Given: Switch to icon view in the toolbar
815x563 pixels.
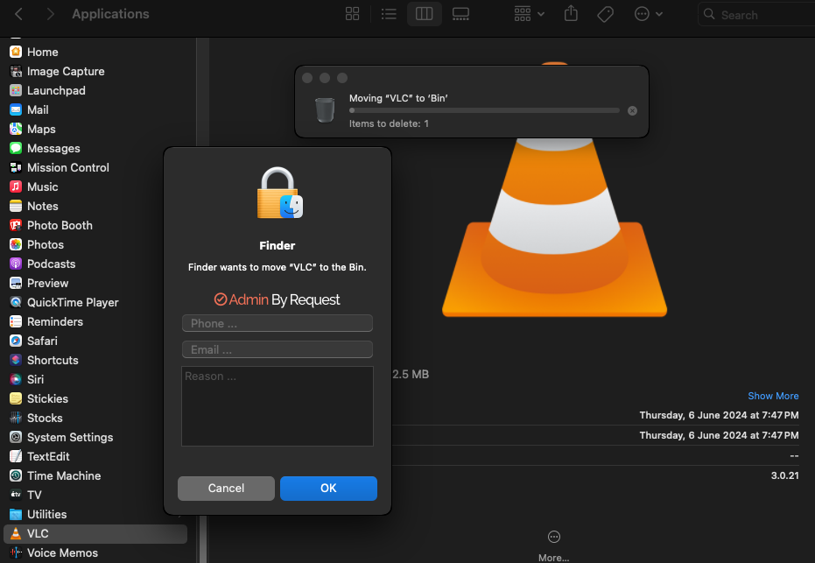Looking at the screenshot, I should [x=353, y=14].
